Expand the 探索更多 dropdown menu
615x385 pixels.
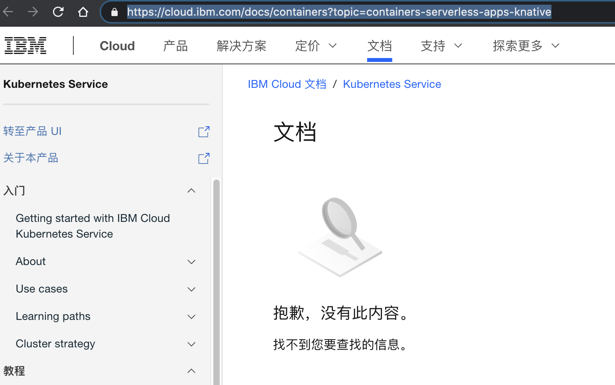tap(526, 46)
